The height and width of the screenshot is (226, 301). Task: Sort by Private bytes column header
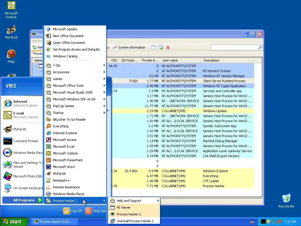point(150,60)
